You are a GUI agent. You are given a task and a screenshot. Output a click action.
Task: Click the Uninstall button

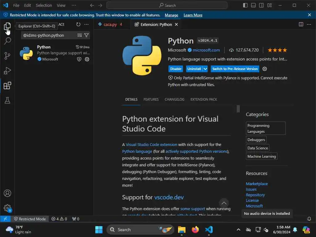[x=194, y=69]
